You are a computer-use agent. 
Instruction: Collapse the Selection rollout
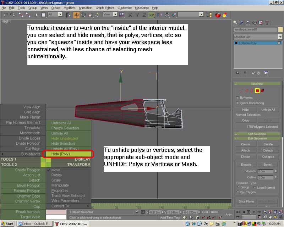click(257, 84)
